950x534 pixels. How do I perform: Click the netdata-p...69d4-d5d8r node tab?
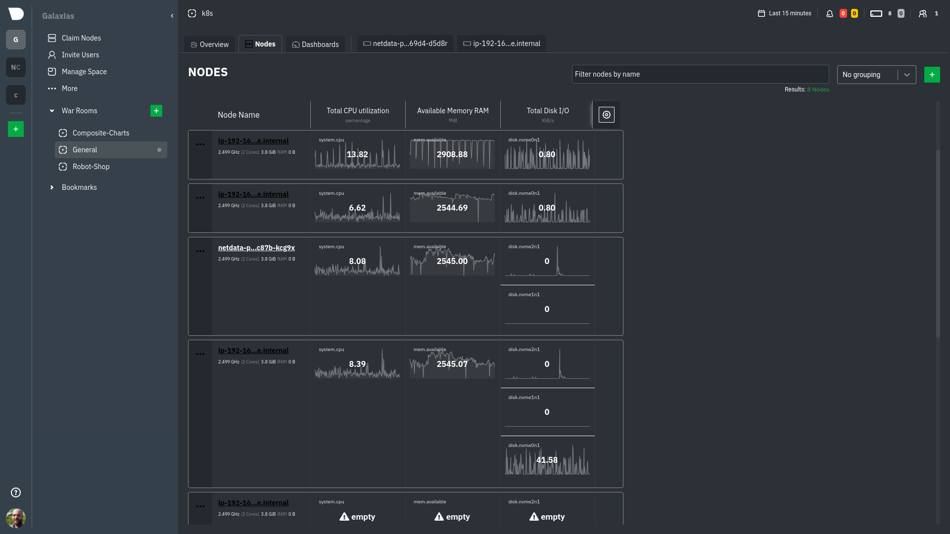click(x=405, y=44)
